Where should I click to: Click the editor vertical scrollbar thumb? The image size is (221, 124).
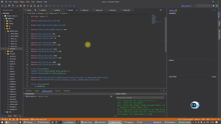166,34
